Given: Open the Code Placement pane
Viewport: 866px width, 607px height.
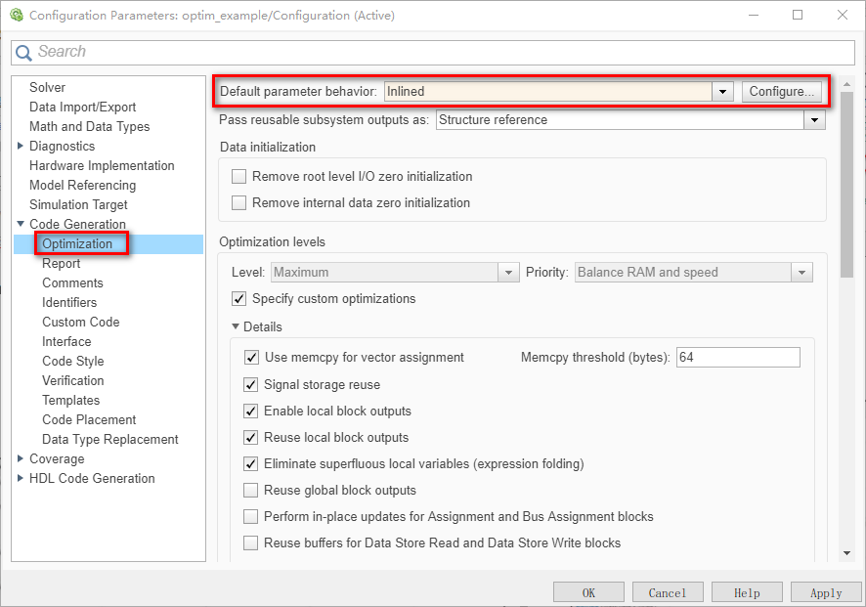Looking at the screenshot, I should pyautogui.click(x=89, y=419).
